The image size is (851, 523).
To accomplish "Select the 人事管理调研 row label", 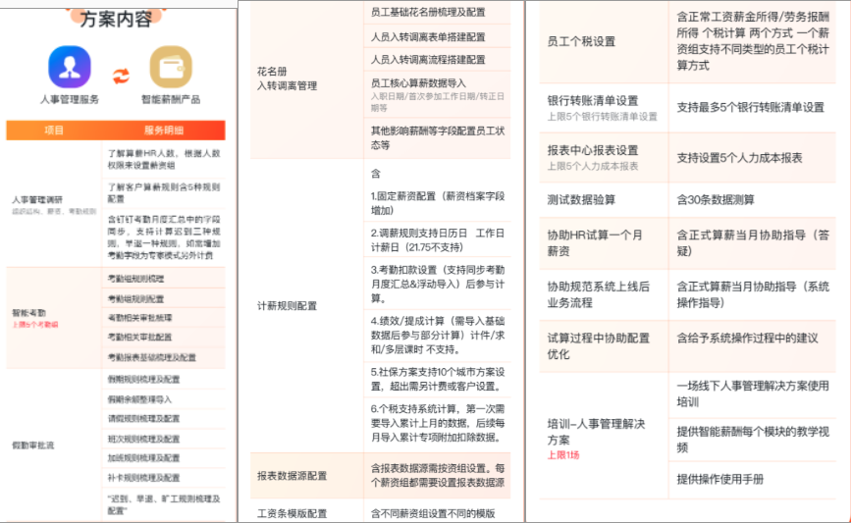I will [x=37, y=199].
